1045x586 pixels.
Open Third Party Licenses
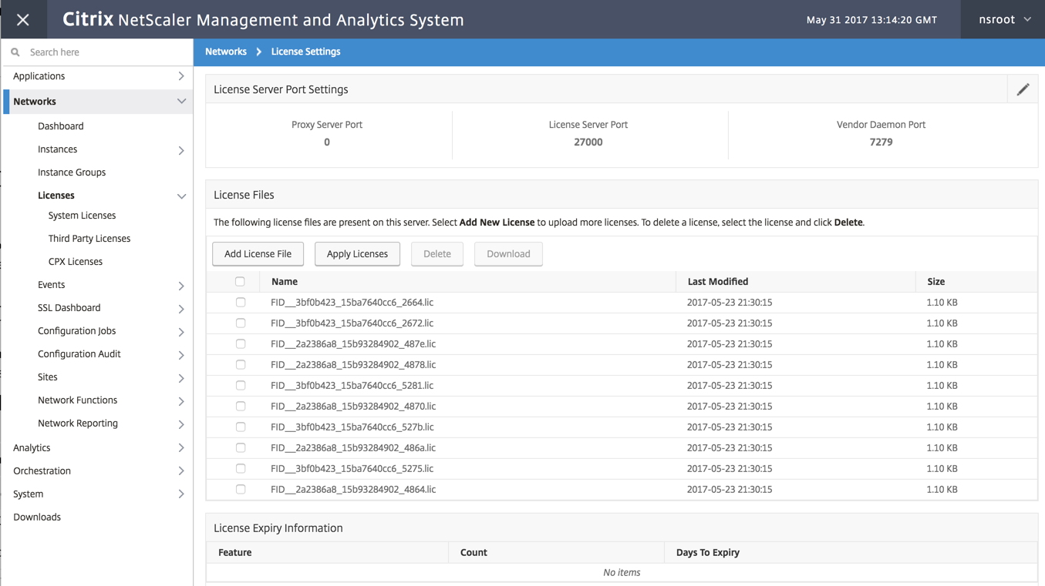[x=89, y=239]
